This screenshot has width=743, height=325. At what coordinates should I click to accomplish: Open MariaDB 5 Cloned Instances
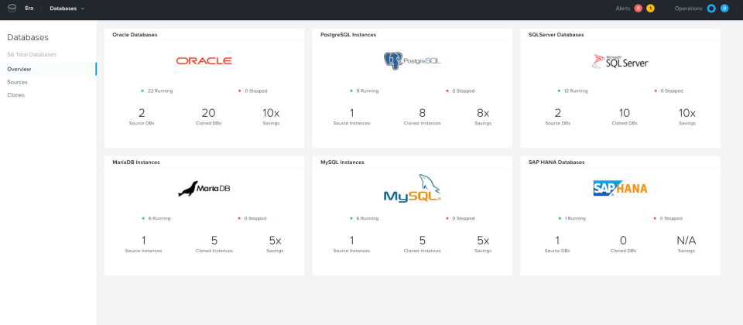214,244
